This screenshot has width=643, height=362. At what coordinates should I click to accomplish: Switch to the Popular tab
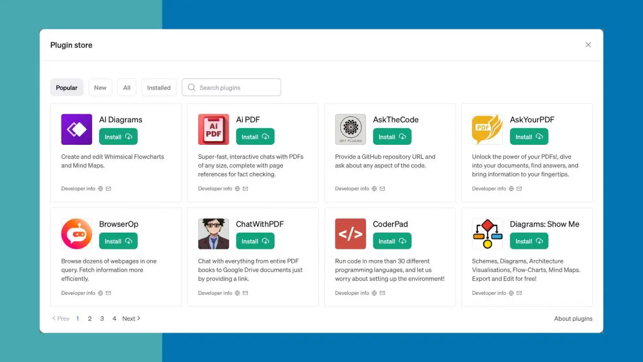click(67, 87)
